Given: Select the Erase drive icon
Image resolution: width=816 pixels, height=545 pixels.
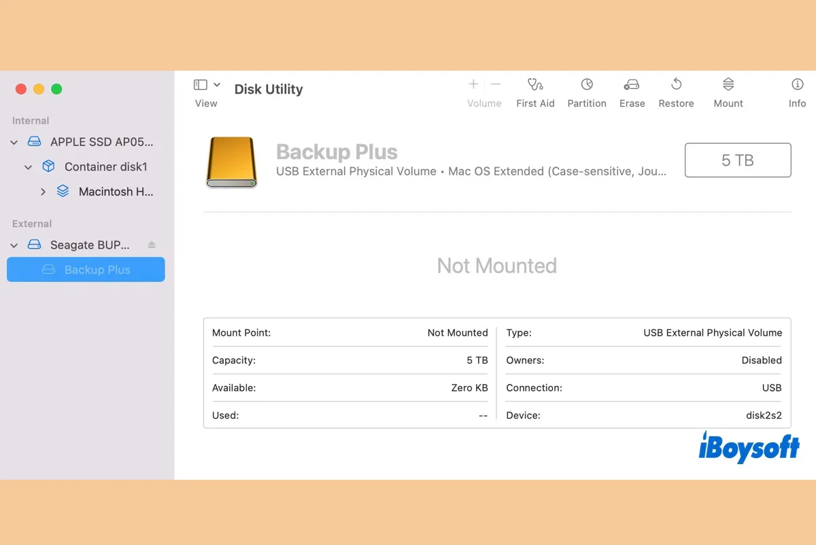Looking at the screenshot, I should click(x=632, y=85).
